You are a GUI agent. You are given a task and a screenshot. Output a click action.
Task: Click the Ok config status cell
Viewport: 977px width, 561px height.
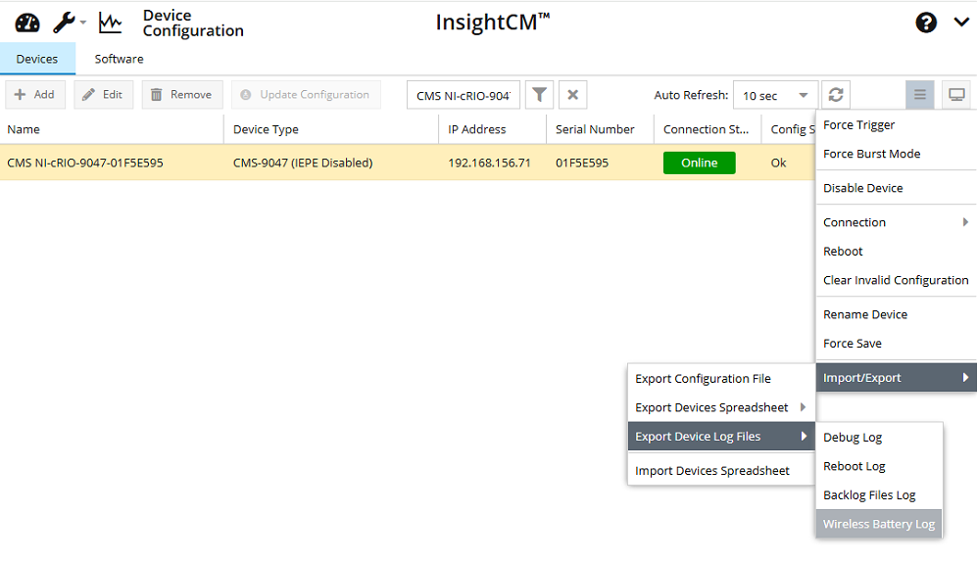(x=779, y=163)
